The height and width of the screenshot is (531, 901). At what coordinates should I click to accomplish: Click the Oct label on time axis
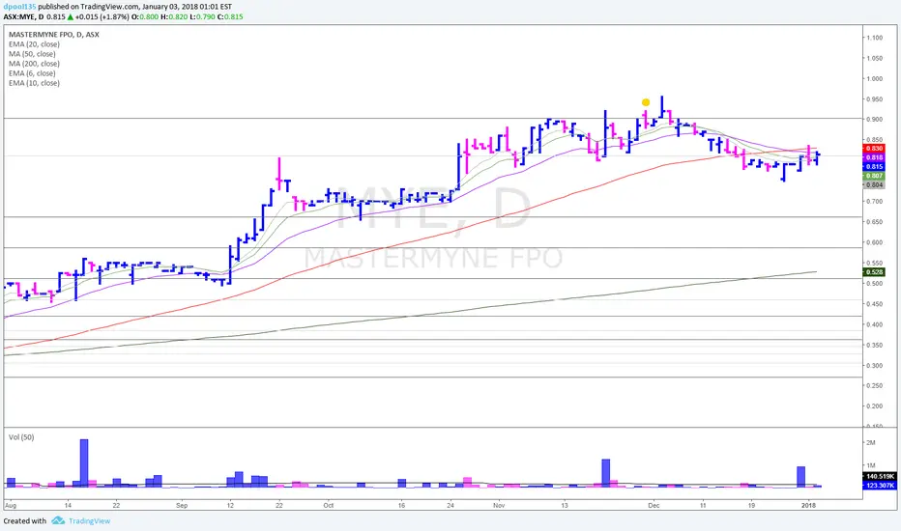[x=328, y=506]
